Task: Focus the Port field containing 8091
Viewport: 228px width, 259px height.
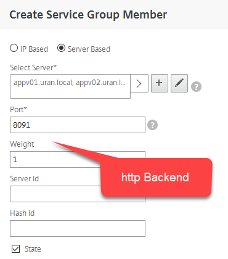Action: tap(78, 125)
